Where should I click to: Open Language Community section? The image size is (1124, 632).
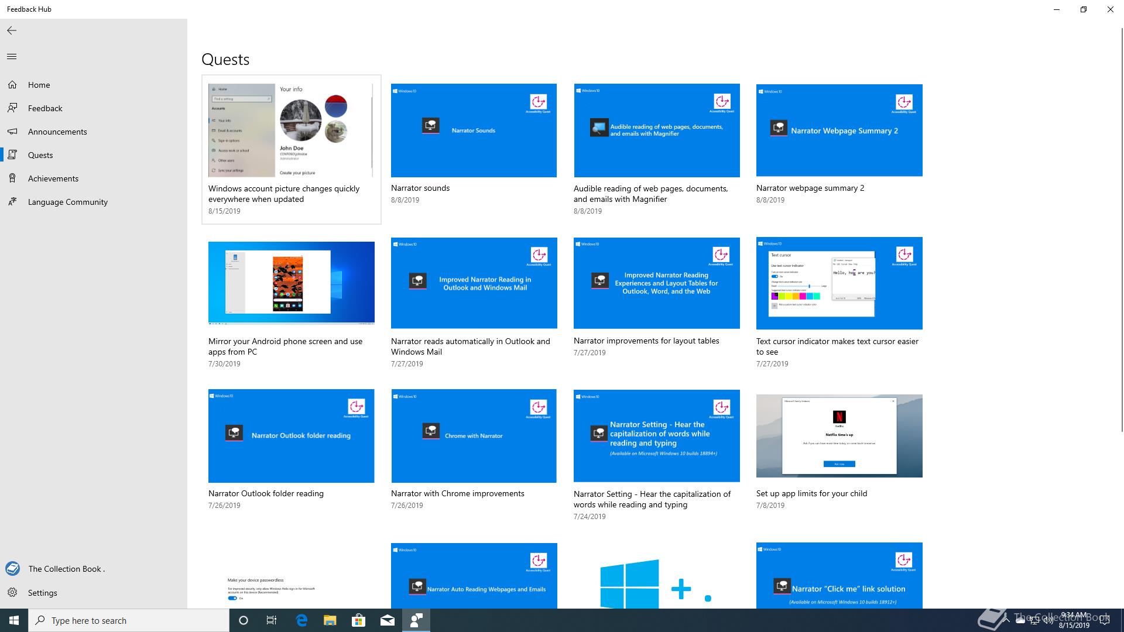(x=94, y=202)
